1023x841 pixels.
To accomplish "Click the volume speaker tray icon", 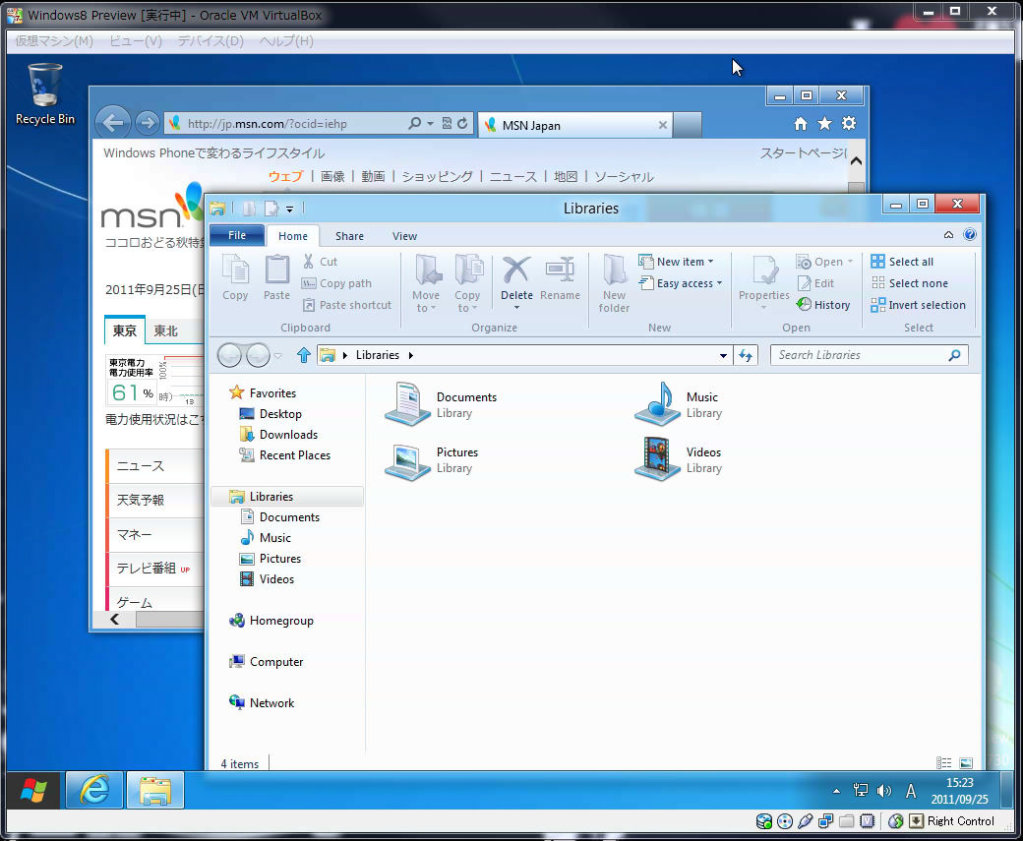I will (884, 791).
